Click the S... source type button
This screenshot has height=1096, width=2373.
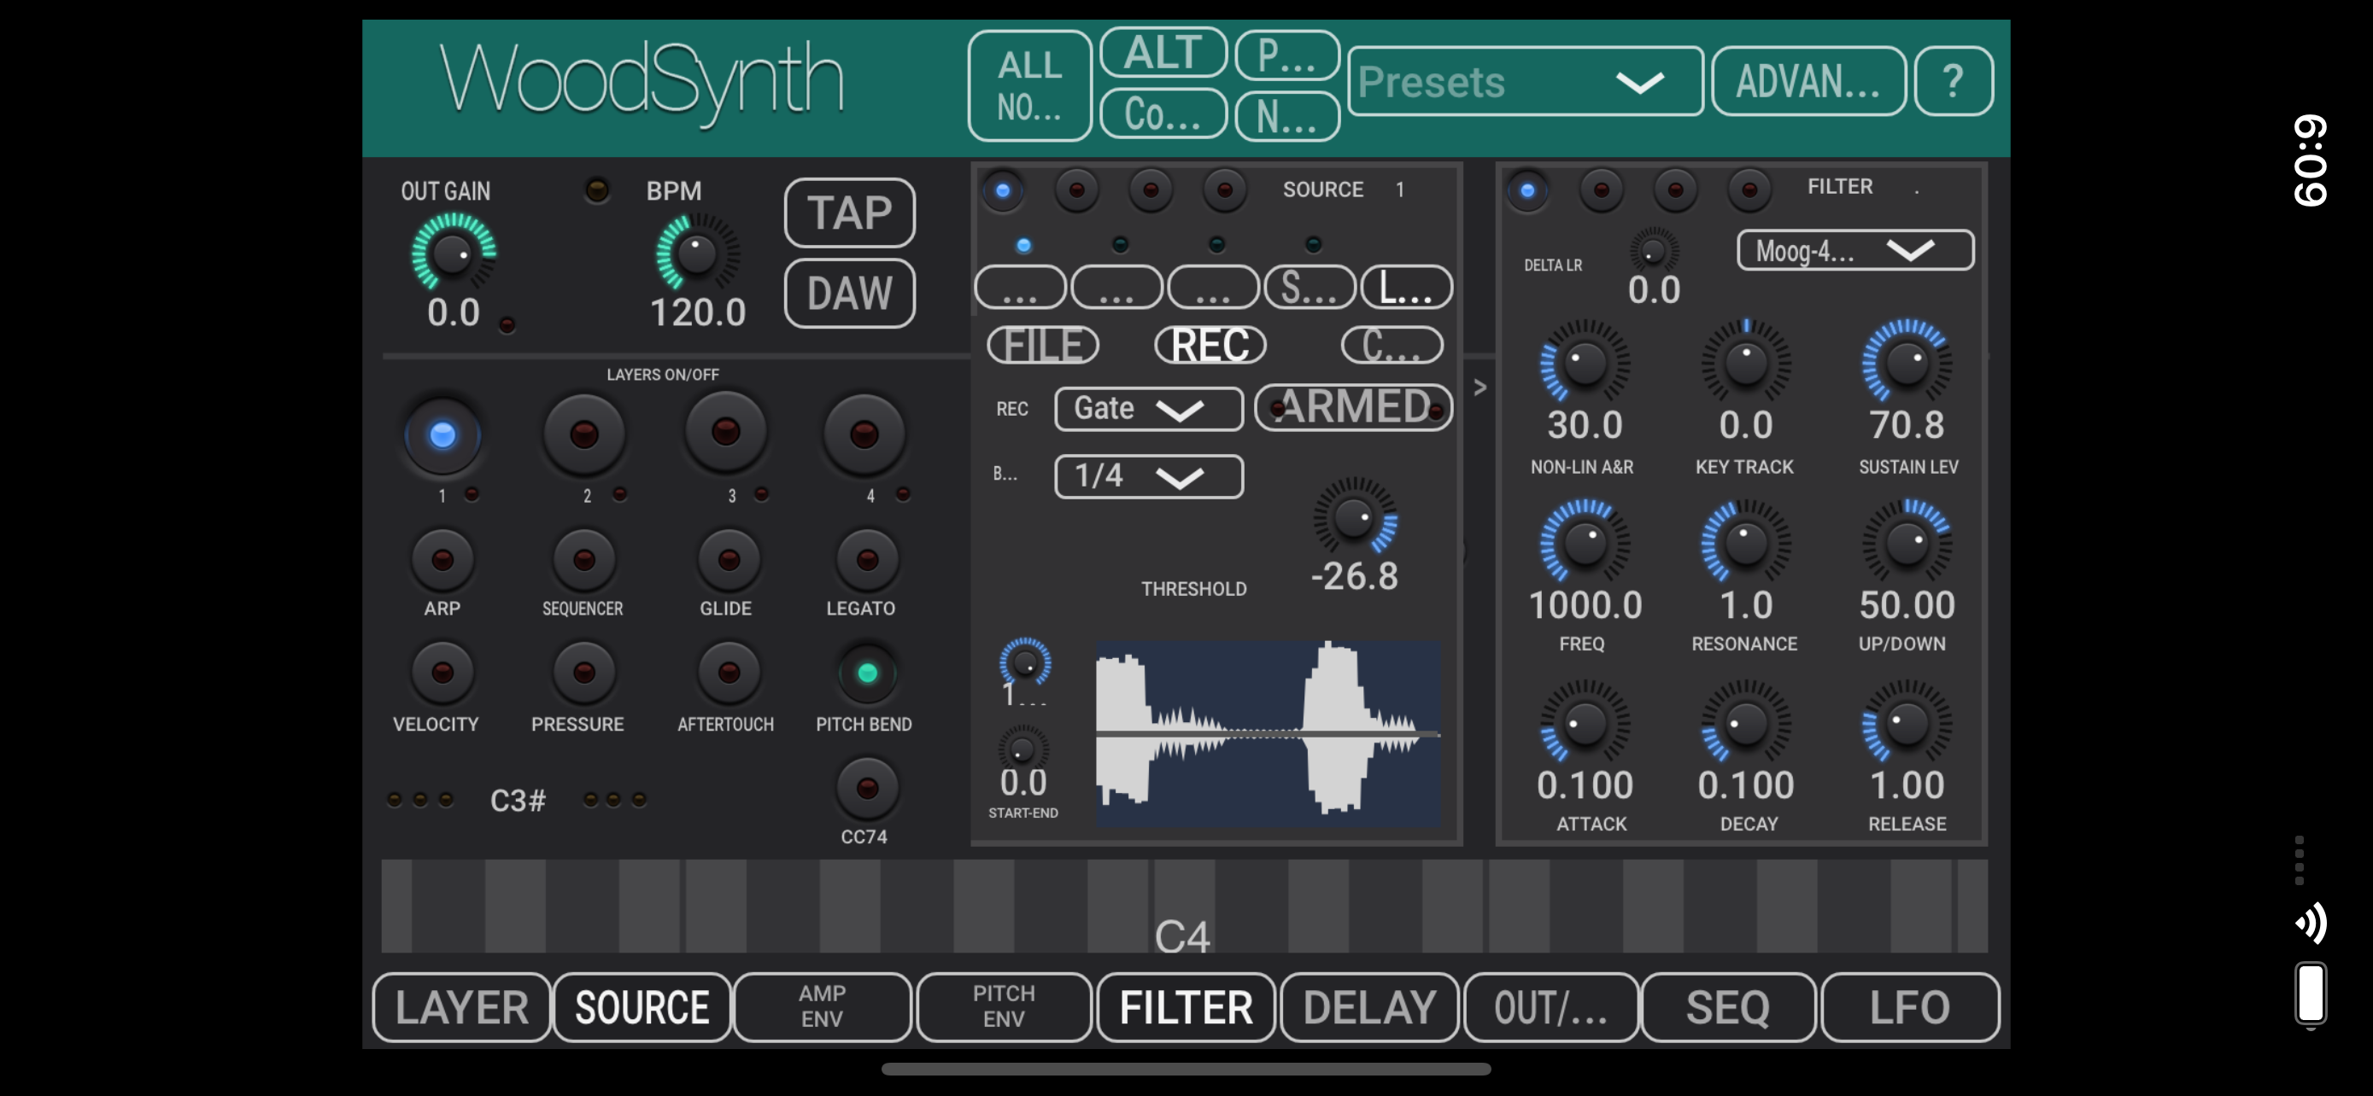pyautogui.click(x=1310, y=287)
